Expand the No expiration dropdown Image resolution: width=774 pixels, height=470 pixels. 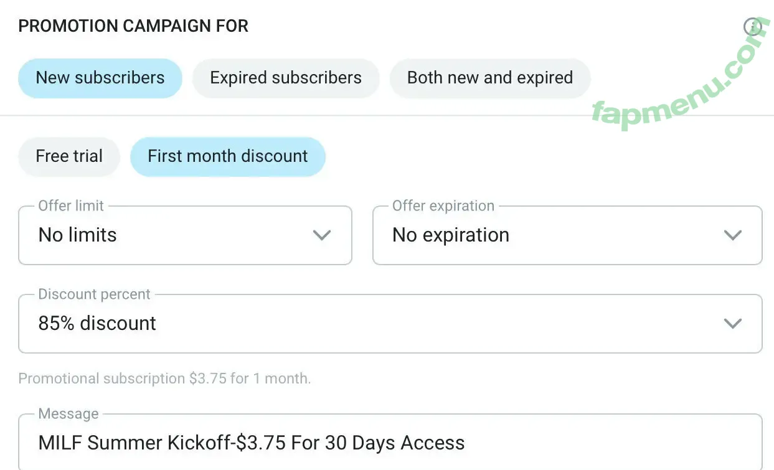pyautogui.click(x=566, y=235)
